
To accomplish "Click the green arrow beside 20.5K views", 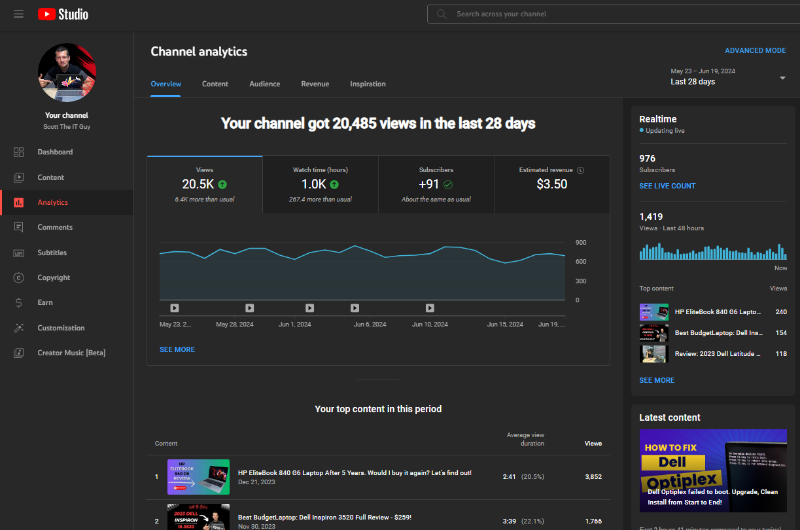I will coord(223,185).
